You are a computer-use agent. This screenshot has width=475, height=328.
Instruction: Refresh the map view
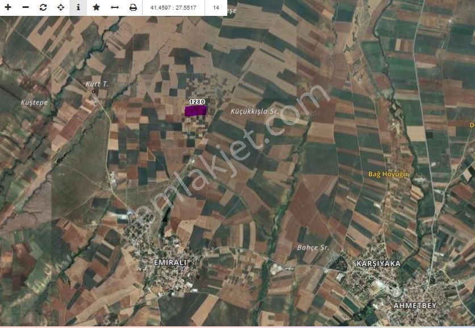43,7
